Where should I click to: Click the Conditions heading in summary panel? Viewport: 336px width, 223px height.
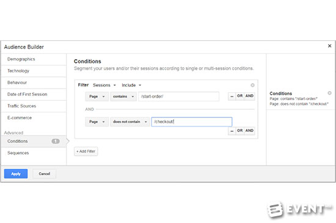(x=281, y=93)
